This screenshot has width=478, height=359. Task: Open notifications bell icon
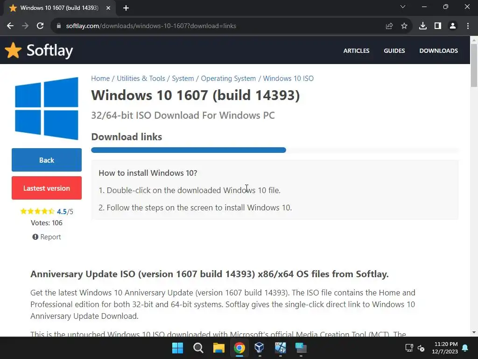point(465,348)
